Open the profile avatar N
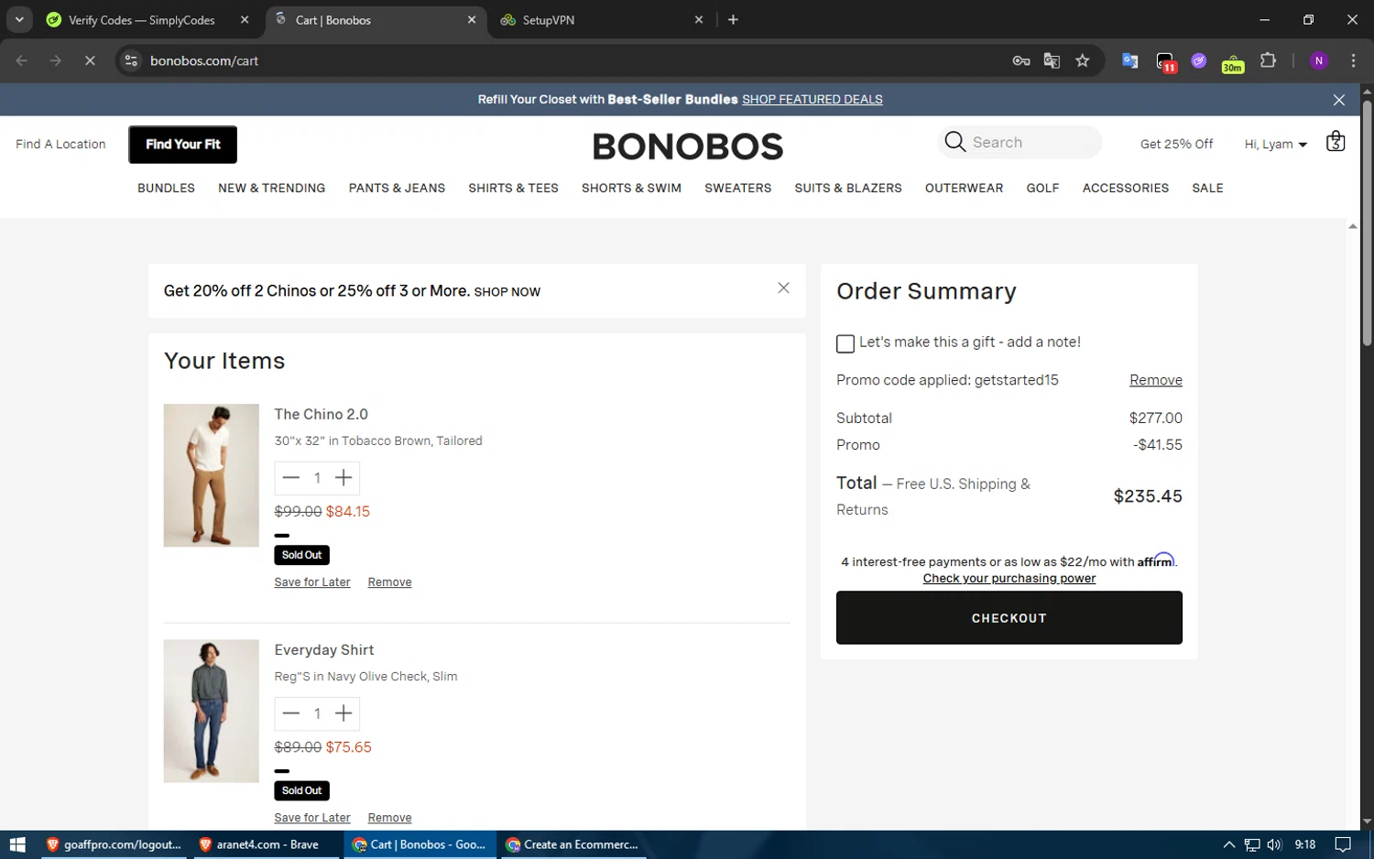 pos(1319,60)
